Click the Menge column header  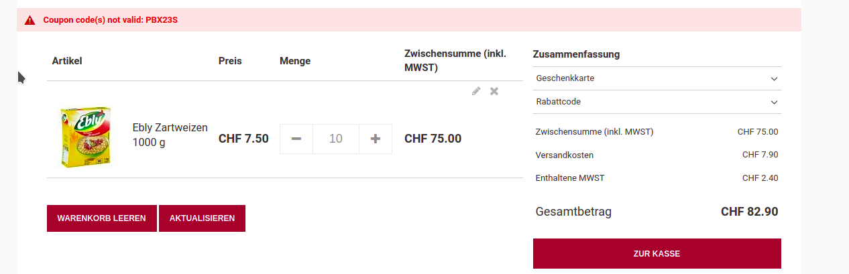[x=295, y=61]
